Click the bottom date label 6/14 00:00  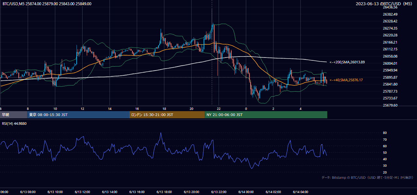[x=246, y=192]
